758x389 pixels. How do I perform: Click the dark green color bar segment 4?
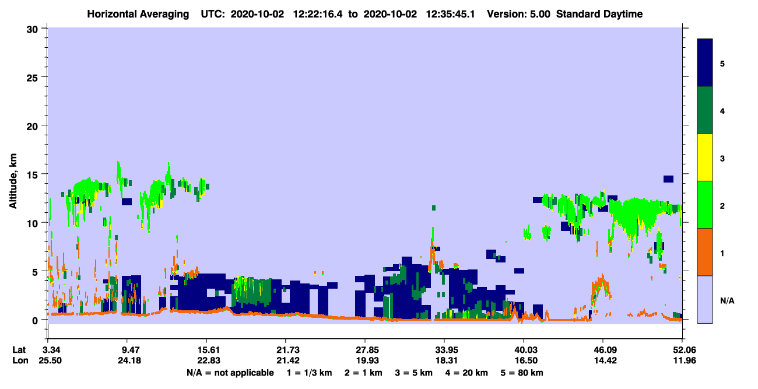706,110
